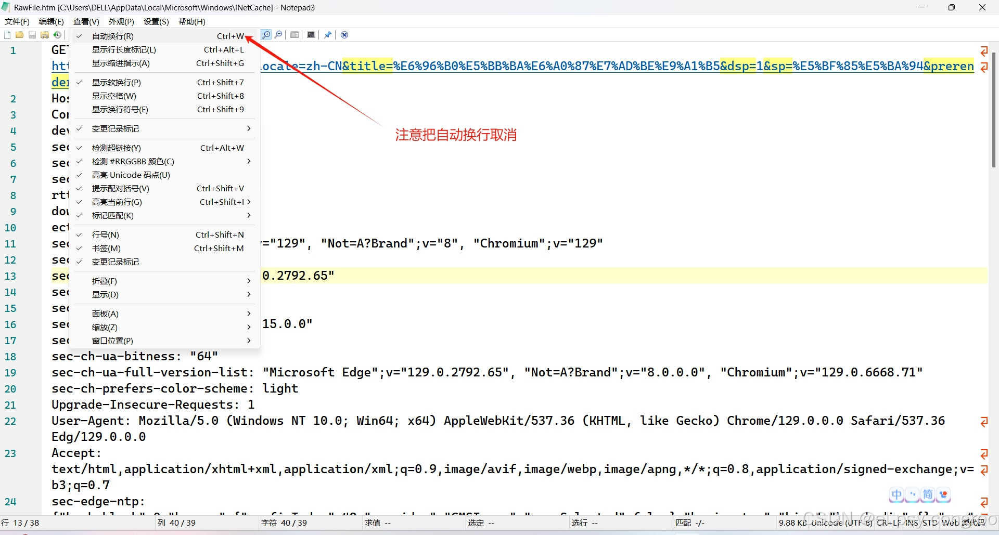Close the 查看(V) view menu
999x535 pixels.
[86, 21]
